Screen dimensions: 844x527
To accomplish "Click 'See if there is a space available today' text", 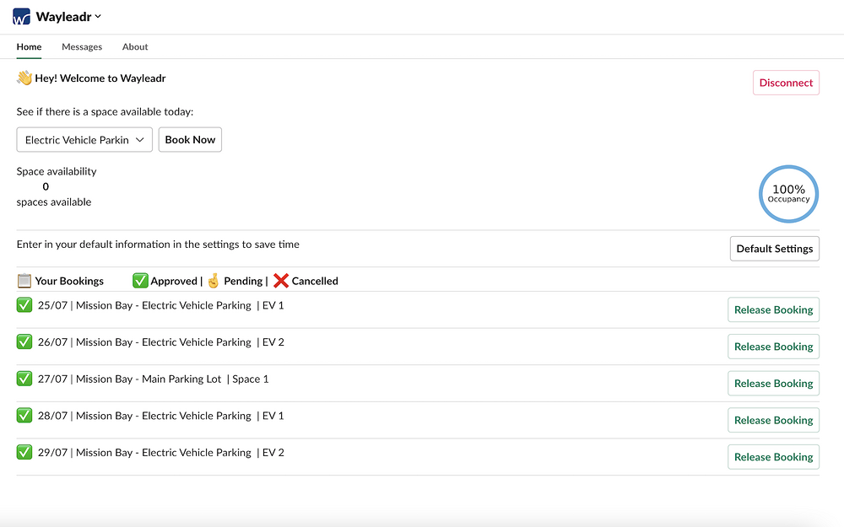I will (105, 112).
